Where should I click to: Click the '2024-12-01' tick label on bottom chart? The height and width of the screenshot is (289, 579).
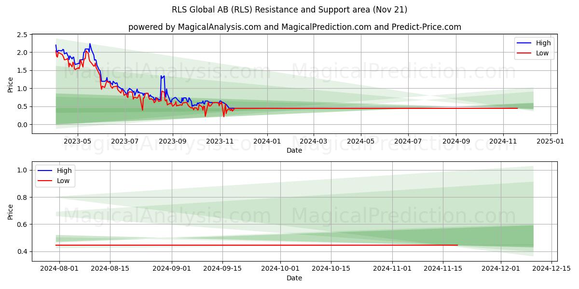[501, 269]
